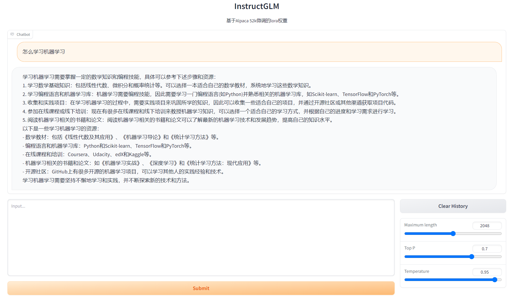
Task: Click the Temperature label text
Action: (416, 271)
